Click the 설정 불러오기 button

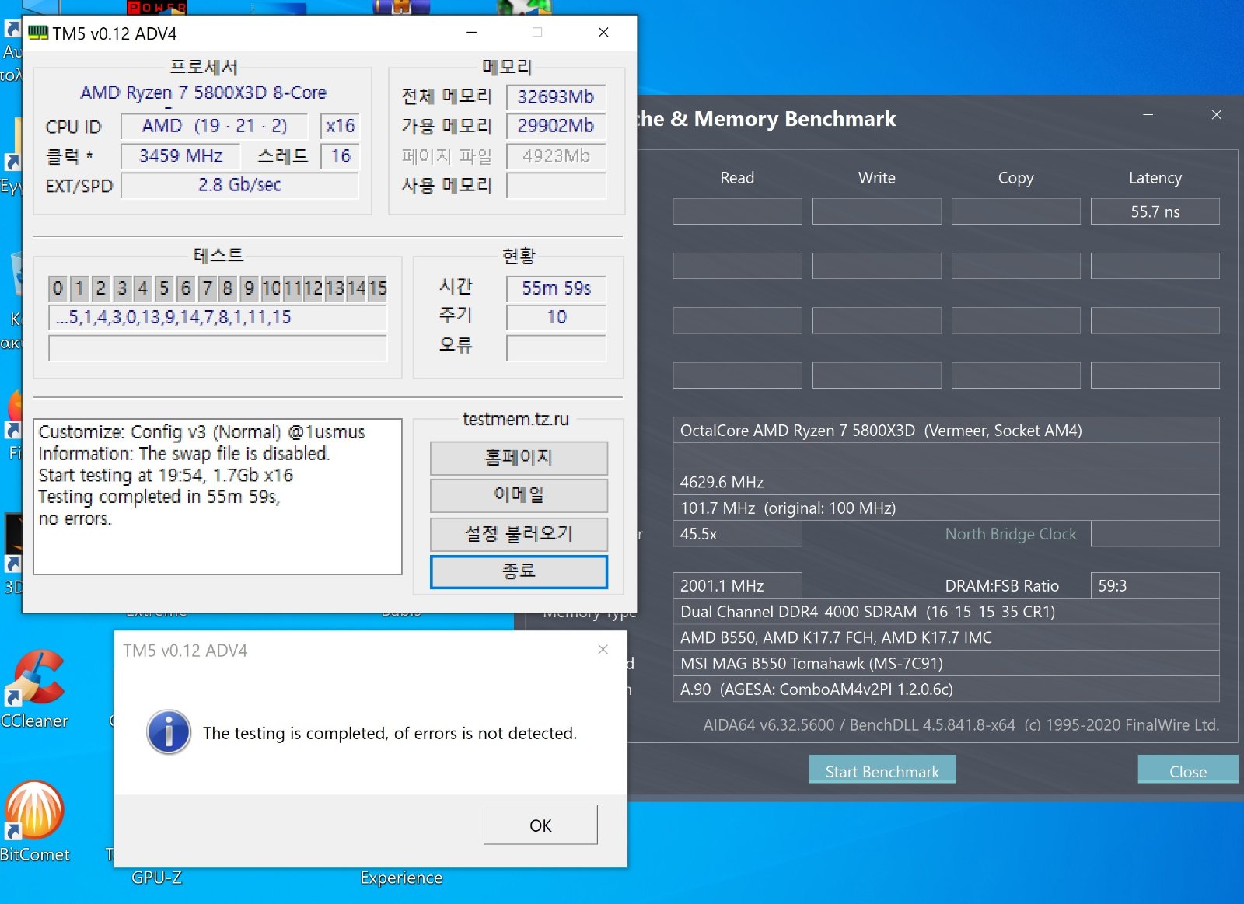coord(519,534)
